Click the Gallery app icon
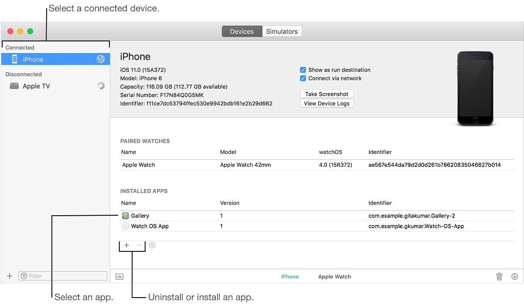Screen dimensions: 524x305 pyautogui.click(x=126, y=216)
